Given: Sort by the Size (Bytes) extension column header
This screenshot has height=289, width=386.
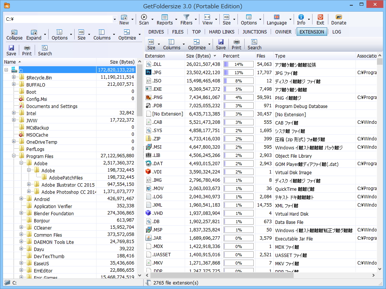Looking at the screenshot, I should click(203, 56).
